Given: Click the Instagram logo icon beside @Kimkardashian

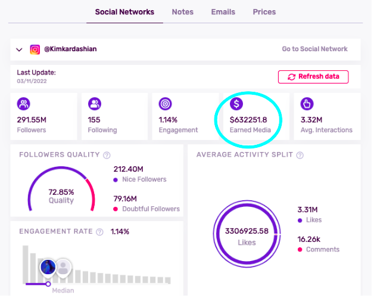Looking at the screenshot, I should pyautogui.click(x=36, y=49).
